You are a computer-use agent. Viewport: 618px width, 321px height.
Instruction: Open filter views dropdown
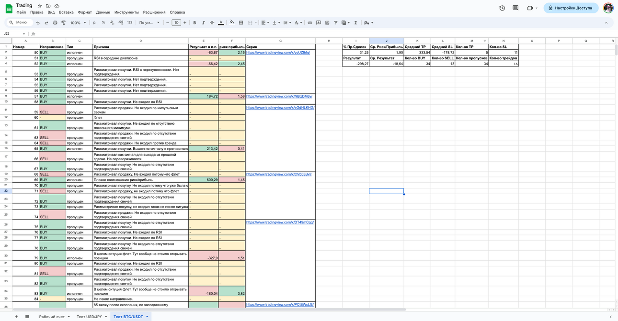345,22
